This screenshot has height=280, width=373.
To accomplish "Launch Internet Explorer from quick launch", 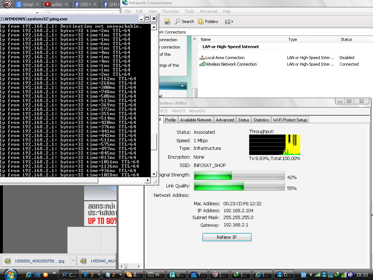I will click(x=29, y=275).
